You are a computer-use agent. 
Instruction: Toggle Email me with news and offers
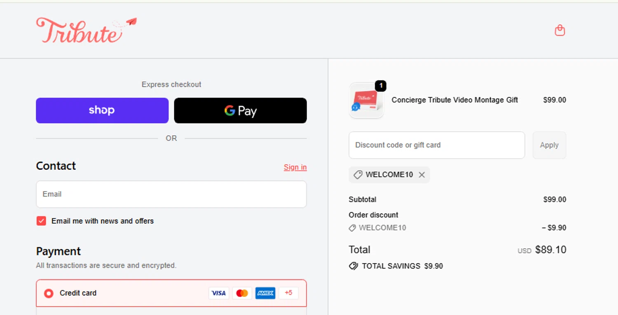pos(41,221)
